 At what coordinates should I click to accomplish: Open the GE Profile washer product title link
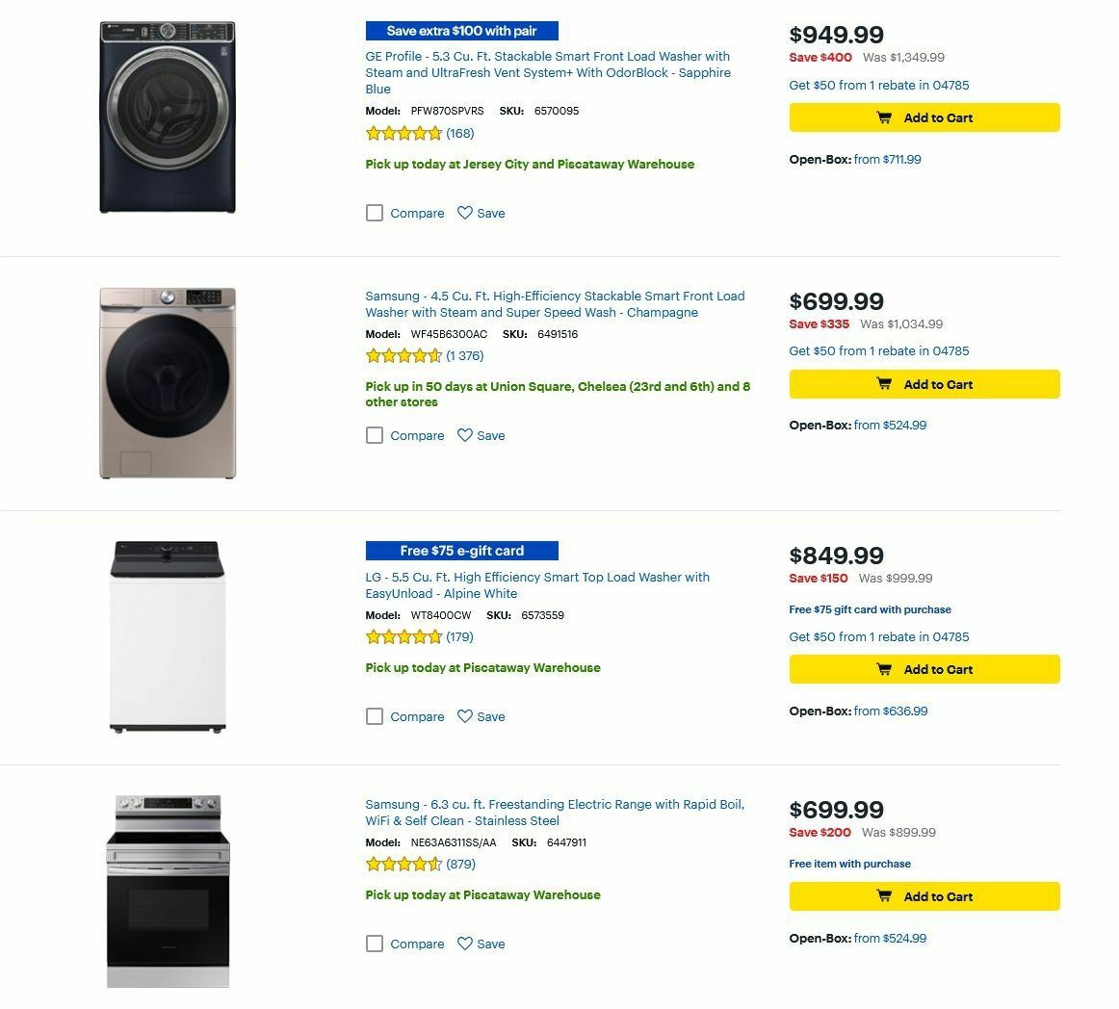pyautogui.click(x=546, y=72)
